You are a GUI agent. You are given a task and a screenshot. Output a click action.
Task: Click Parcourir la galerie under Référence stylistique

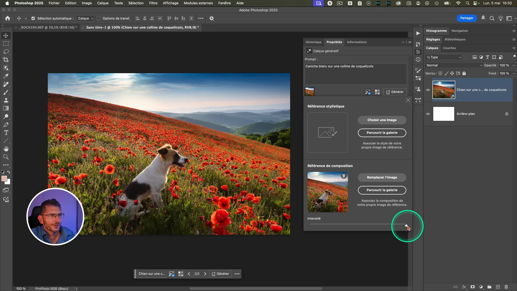382,133
